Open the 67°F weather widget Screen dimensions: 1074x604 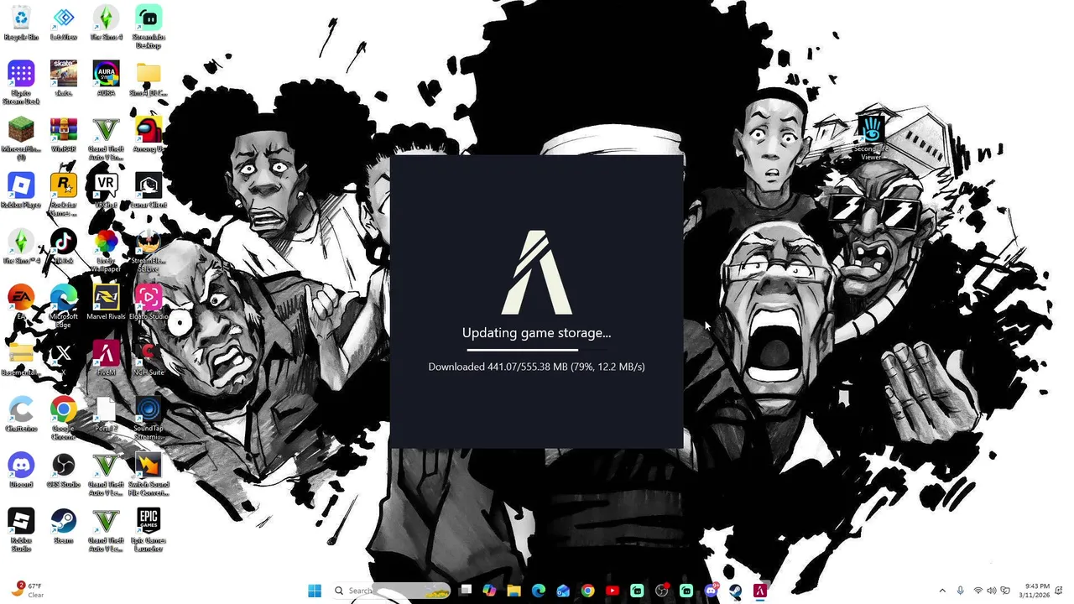pyautogui.click(x=27, y=591)
